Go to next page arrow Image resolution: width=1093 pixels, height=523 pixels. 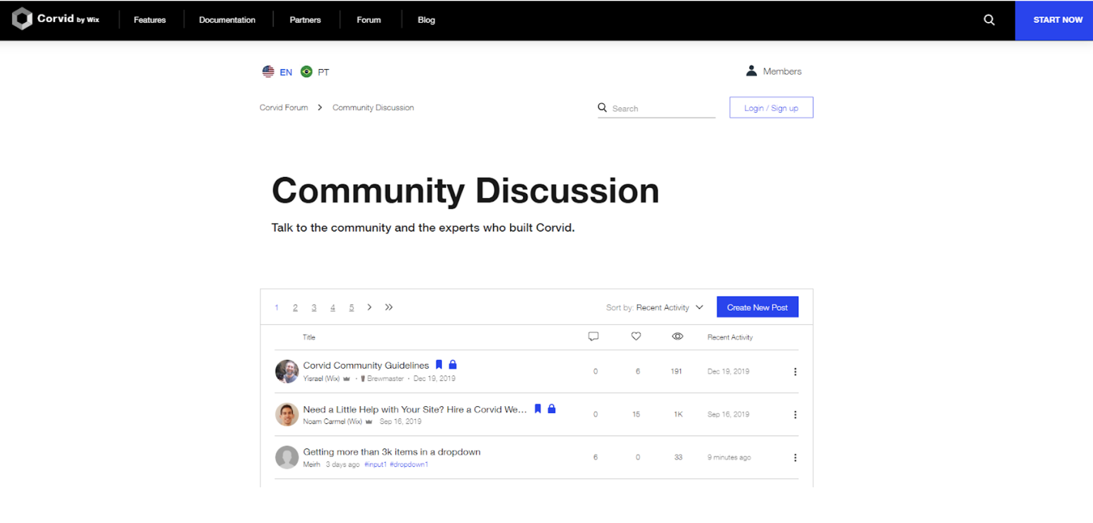369,307
